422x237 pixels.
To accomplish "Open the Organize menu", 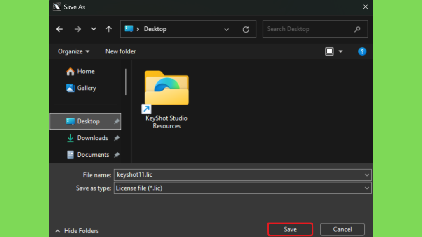I will coord(73,51).
